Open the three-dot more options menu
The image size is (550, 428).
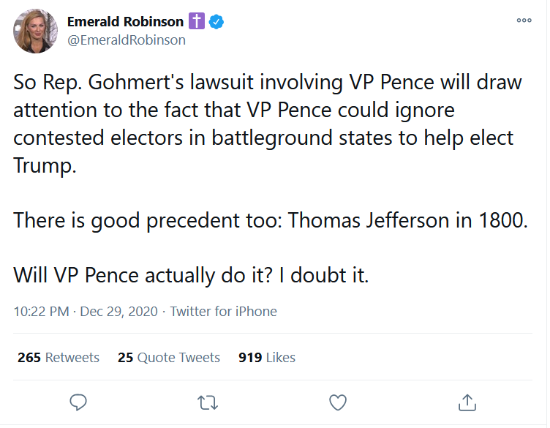(524, 20)
